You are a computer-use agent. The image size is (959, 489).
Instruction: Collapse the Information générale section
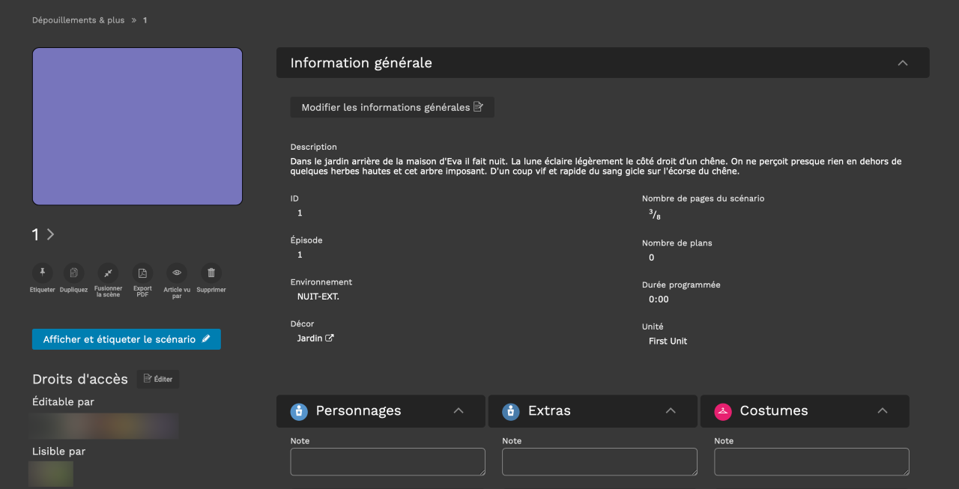[902, 63]
